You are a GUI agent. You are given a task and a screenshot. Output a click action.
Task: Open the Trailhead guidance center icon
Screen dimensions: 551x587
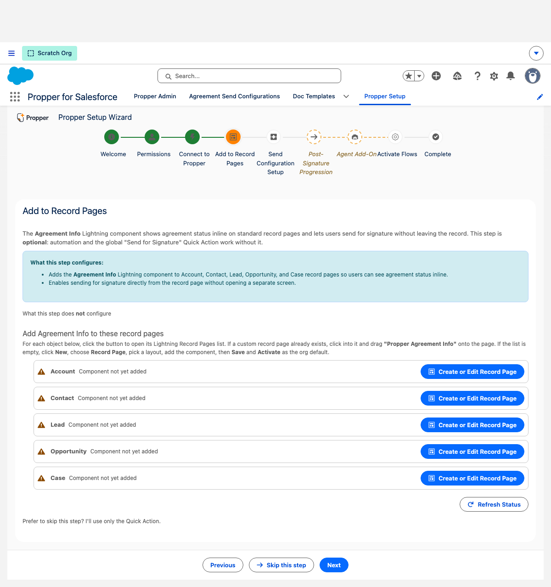[x=457, y=76]
